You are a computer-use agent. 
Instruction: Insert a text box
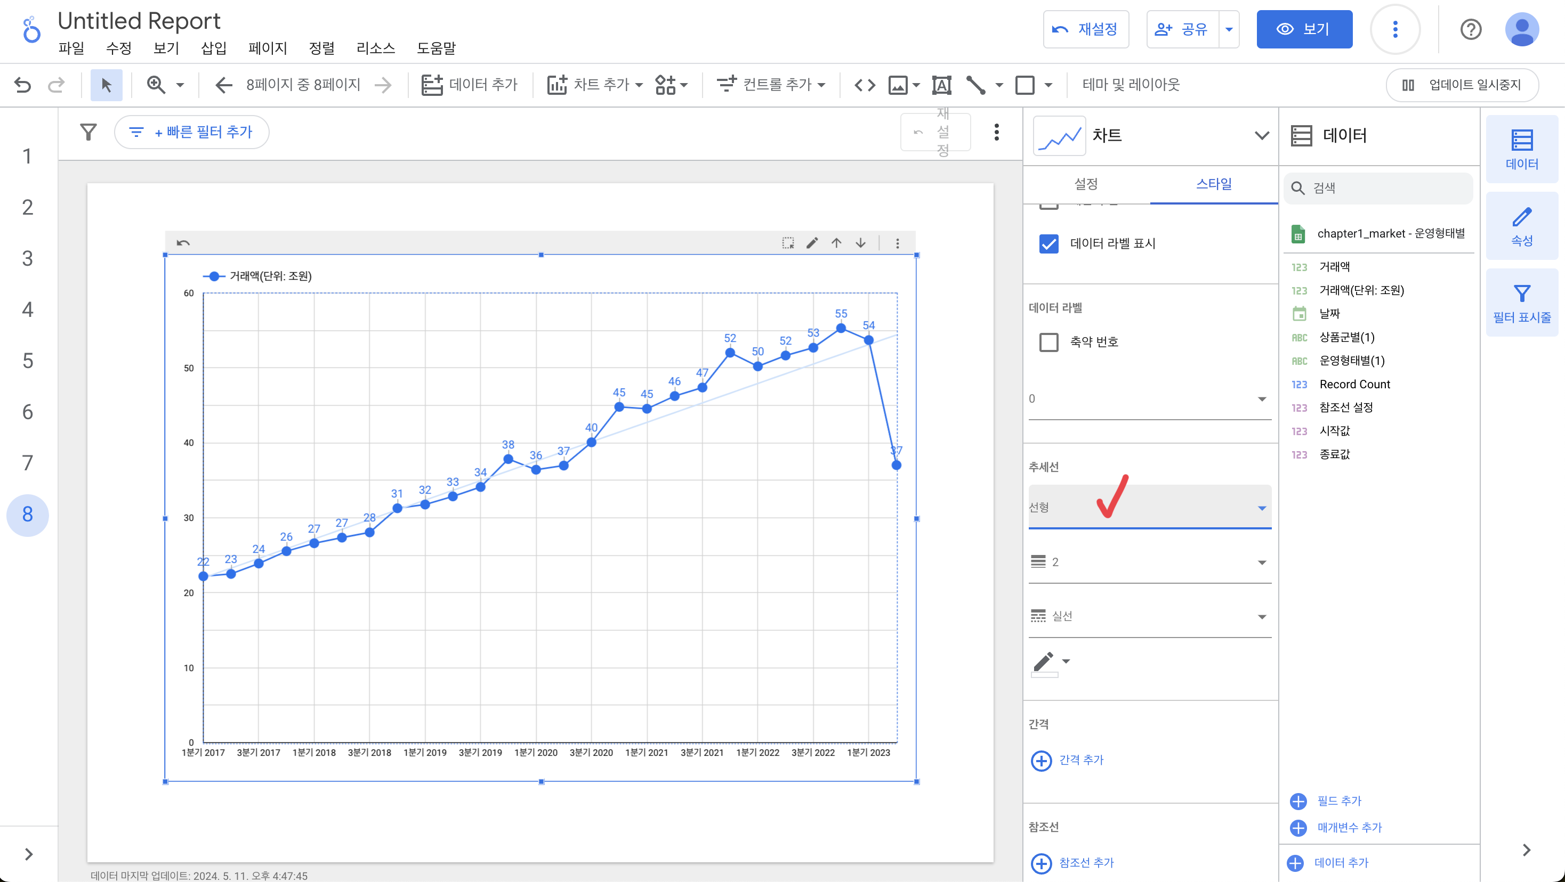(x=941, y=84)
